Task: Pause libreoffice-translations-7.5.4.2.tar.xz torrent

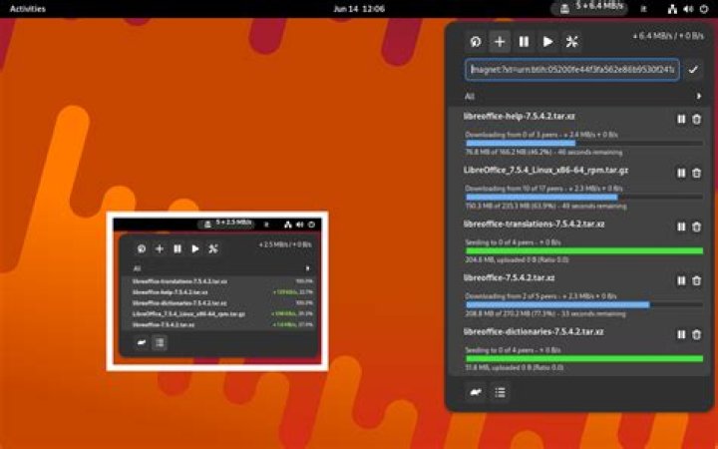Action: (x=681, y=226)
